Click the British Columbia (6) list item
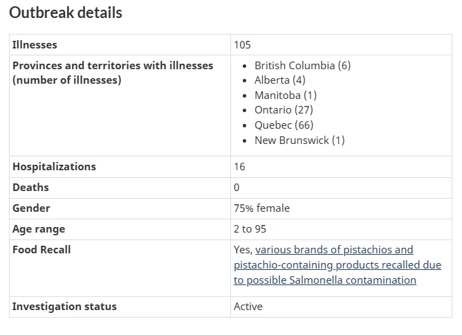 303,66
